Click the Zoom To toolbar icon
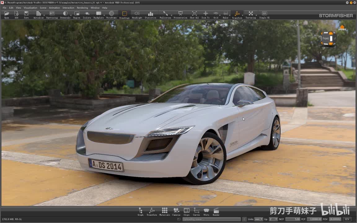 pos(205,15)
